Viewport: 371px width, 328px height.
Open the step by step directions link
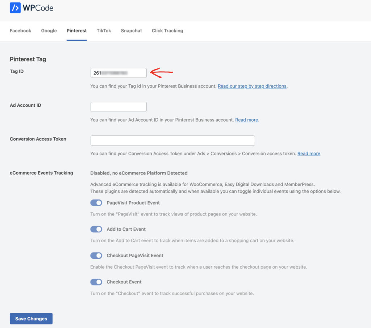click(252, 86)
